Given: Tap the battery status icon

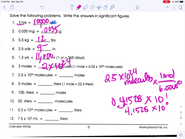Looking at the screenshot, I should point(182,2).
